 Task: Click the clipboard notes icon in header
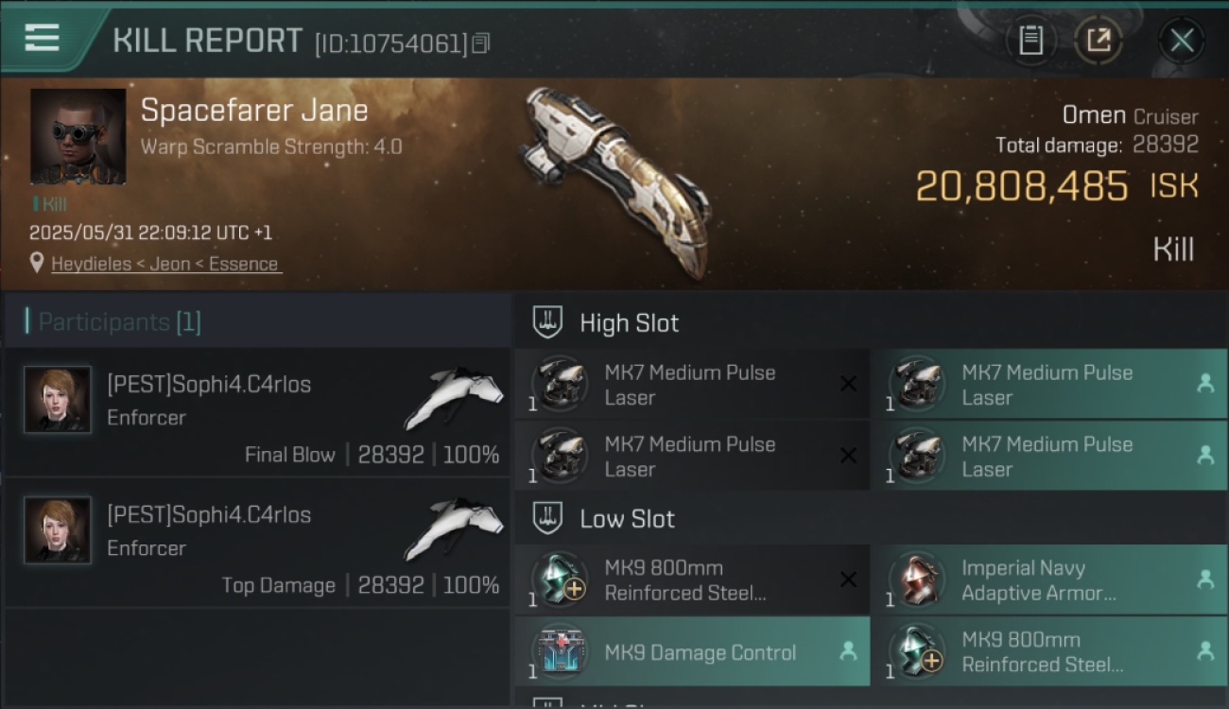tap(1030, 41)
